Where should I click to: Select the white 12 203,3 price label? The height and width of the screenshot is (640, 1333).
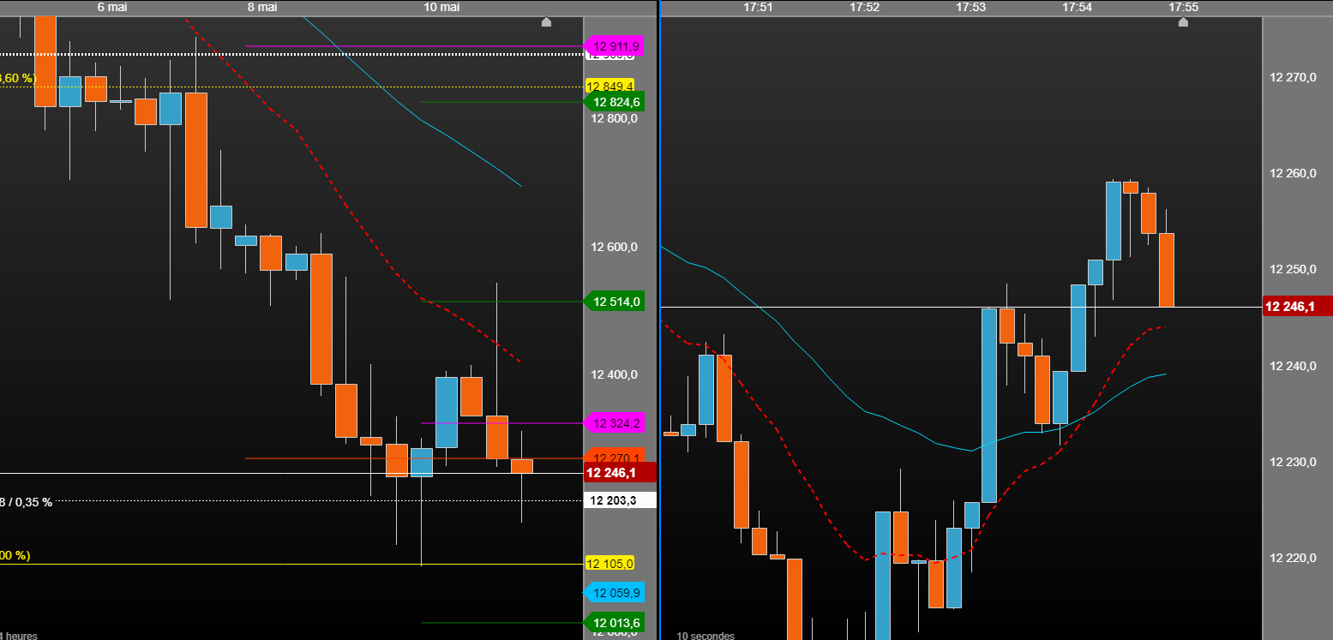[620, 500]
